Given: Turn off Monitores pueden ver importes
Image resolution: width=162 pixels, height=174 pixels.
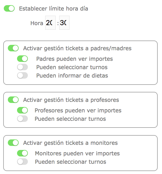Looking at the screenshot, I should point(22,153).
